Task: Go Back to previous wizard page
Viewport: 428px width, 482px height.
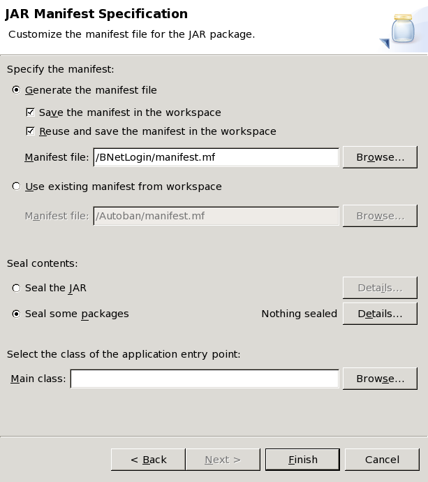Action: [149, 460]
